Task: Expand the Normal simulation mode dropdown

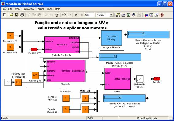Action: 111,15
